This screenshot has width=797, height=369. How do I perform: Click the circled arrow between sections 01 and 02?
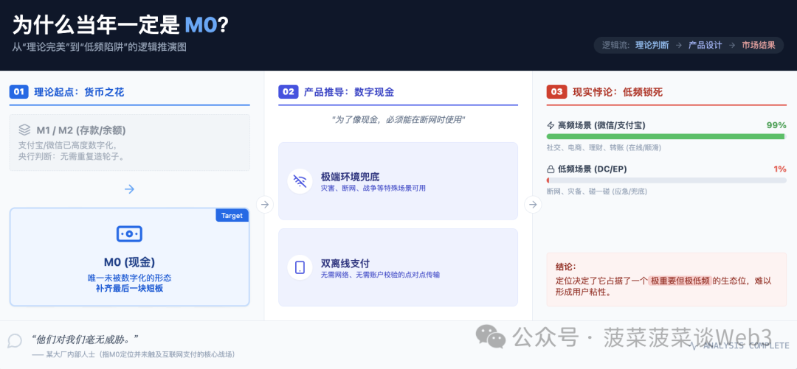[265, 205]
